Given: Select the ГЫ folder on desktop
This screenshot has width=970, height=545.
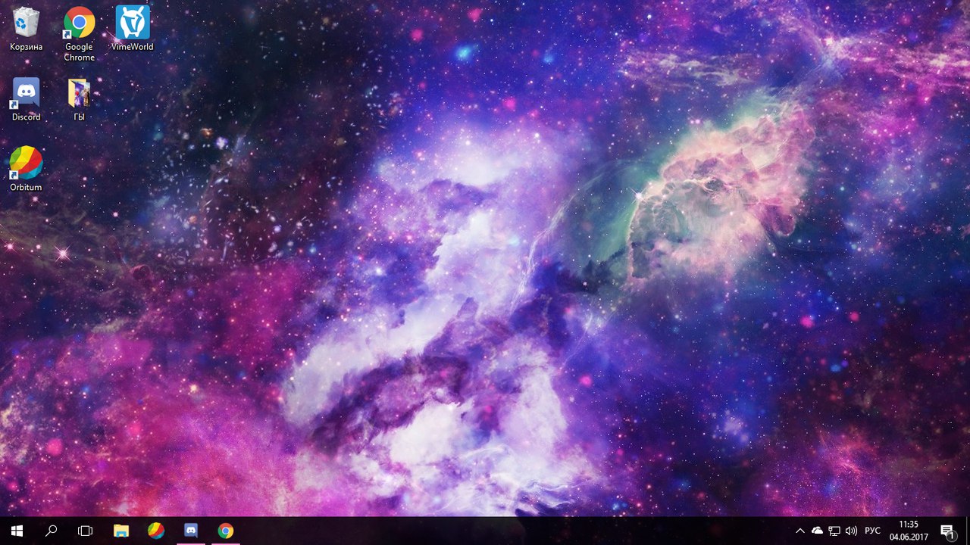Looking at the screenshot, I should point(79,100).
